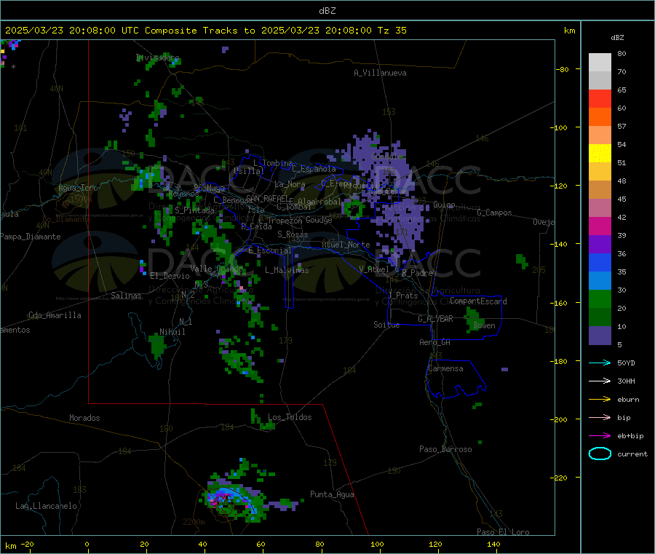Select the slate purple 5 dBZ swatch

pyautogui.click(x=600, y=336)
